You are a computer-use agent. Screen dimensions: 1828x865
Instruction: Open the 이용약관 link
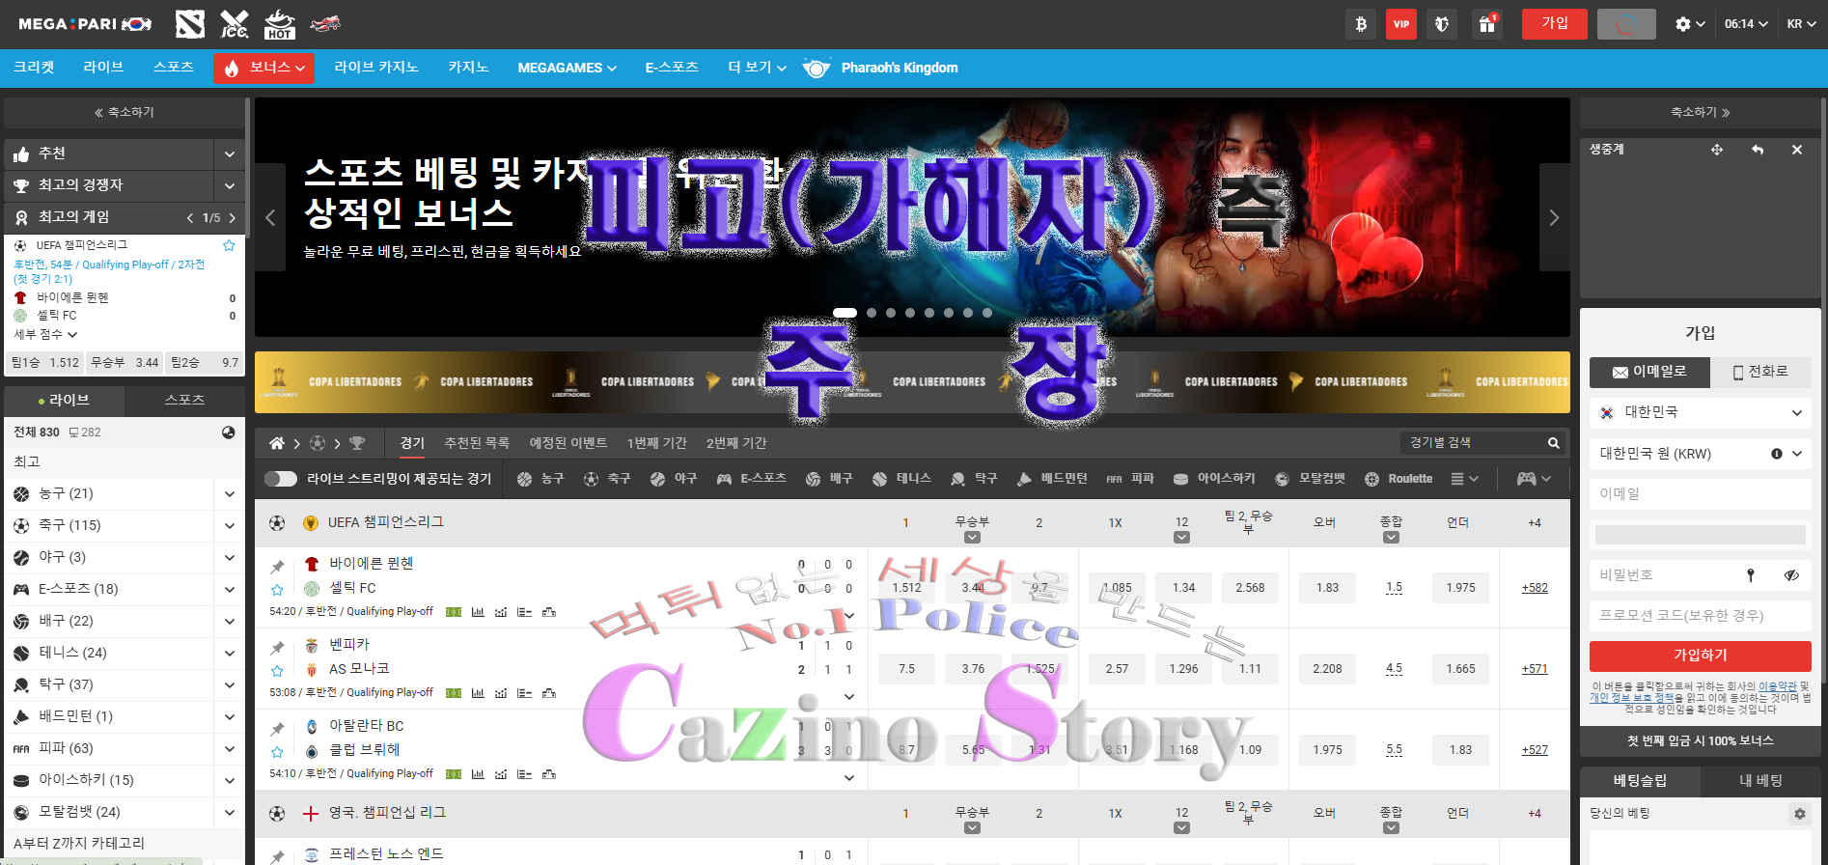[1777, 686]
